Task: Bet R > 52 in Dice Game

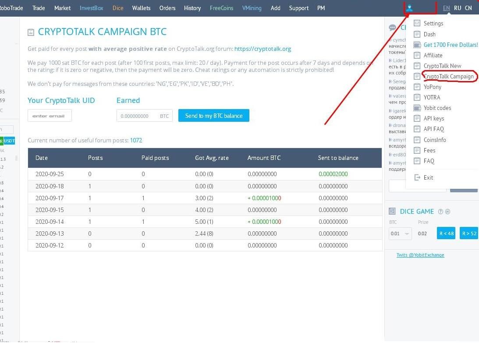Action: (x=469, y=233)
